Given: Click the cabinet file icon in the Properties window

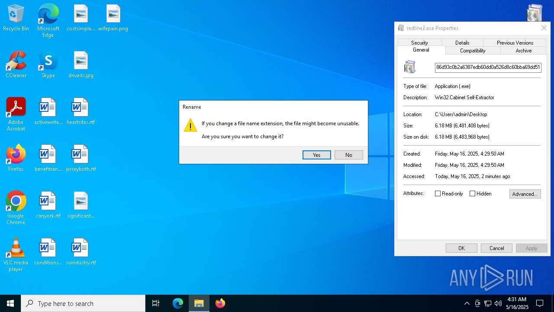Looking at the screenshot, I should 410,67.
